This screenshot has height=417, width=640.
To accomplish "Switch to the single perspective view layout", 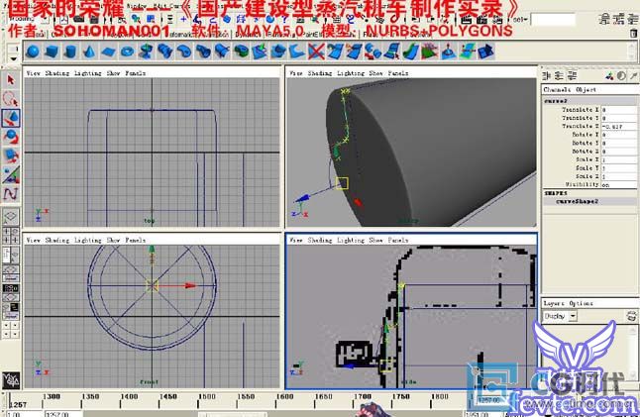I will coord(11,216).
